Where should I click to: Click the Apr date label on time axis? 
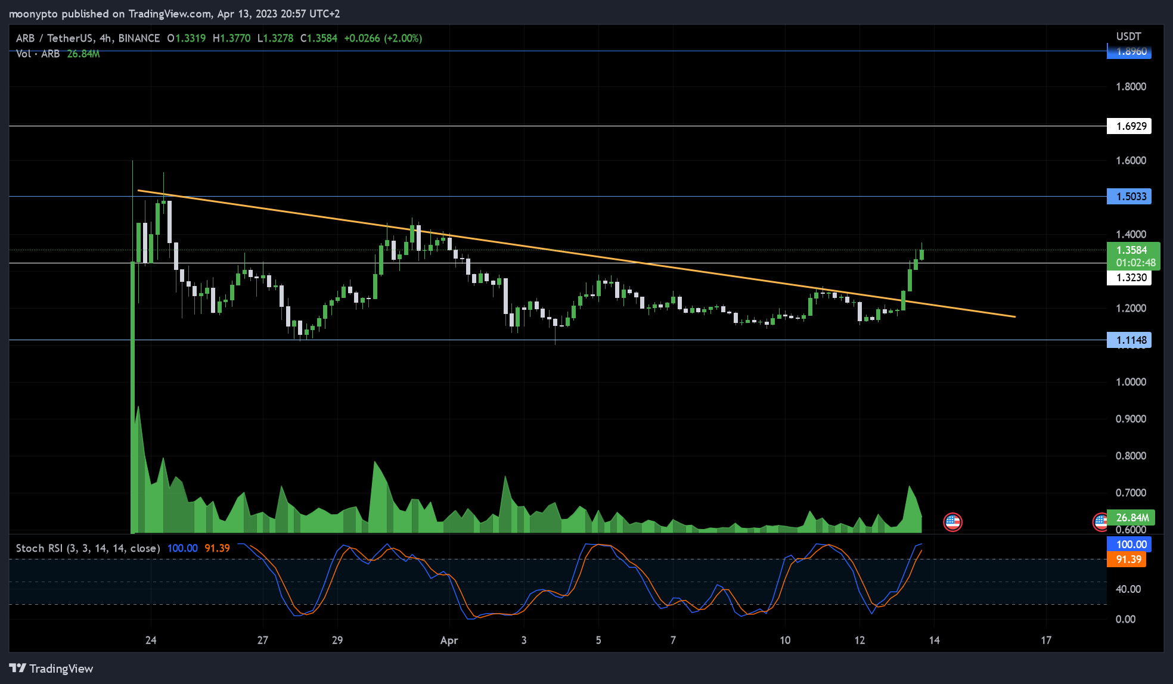pos(449,641)
